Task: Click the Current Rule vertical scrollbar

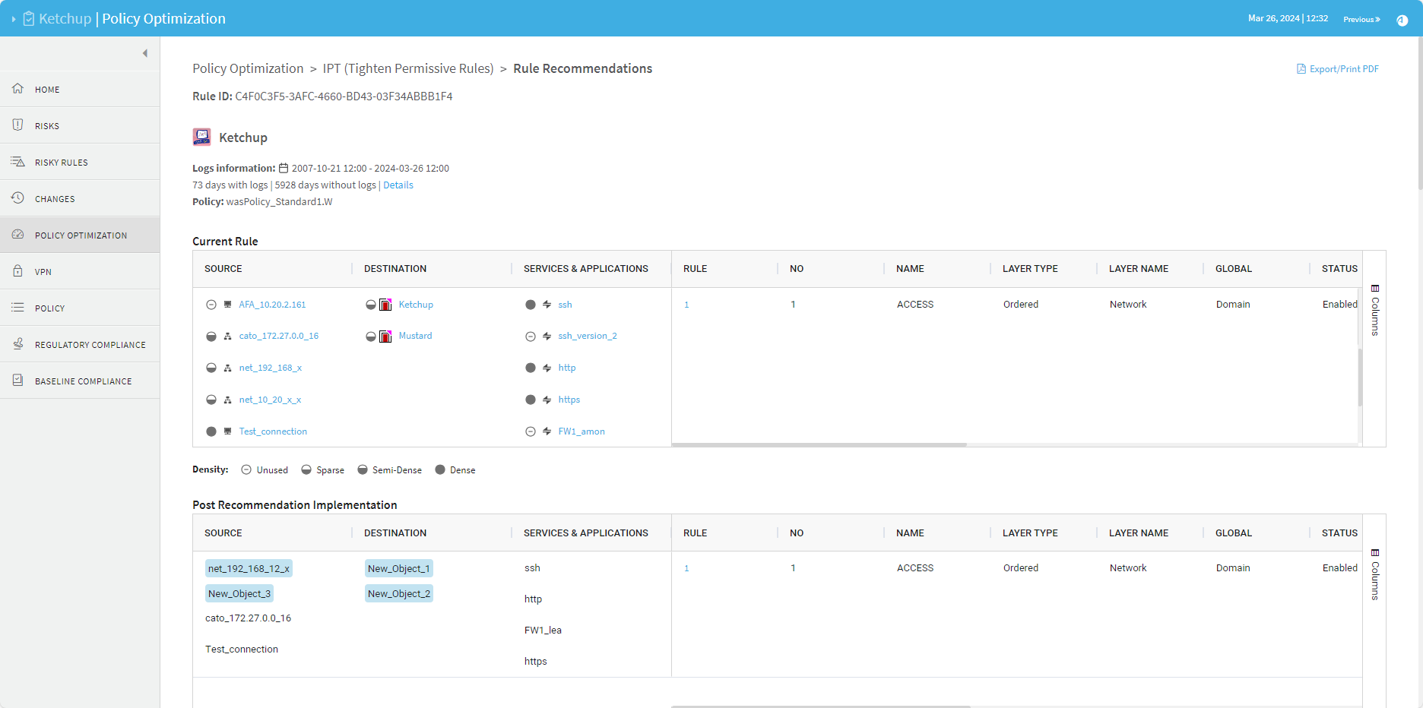Action: tap(1359, 376)
